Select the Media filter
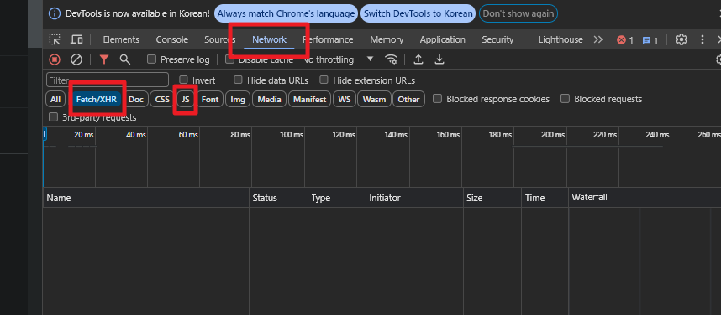Screen dimensions: 721x315 pyautogui.click(x=269, y=99)
